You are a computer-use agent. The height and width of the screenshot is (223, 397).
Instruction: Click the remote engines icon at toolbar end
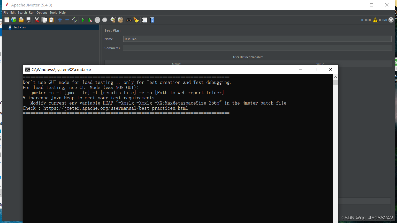click(x=391, y=20)
